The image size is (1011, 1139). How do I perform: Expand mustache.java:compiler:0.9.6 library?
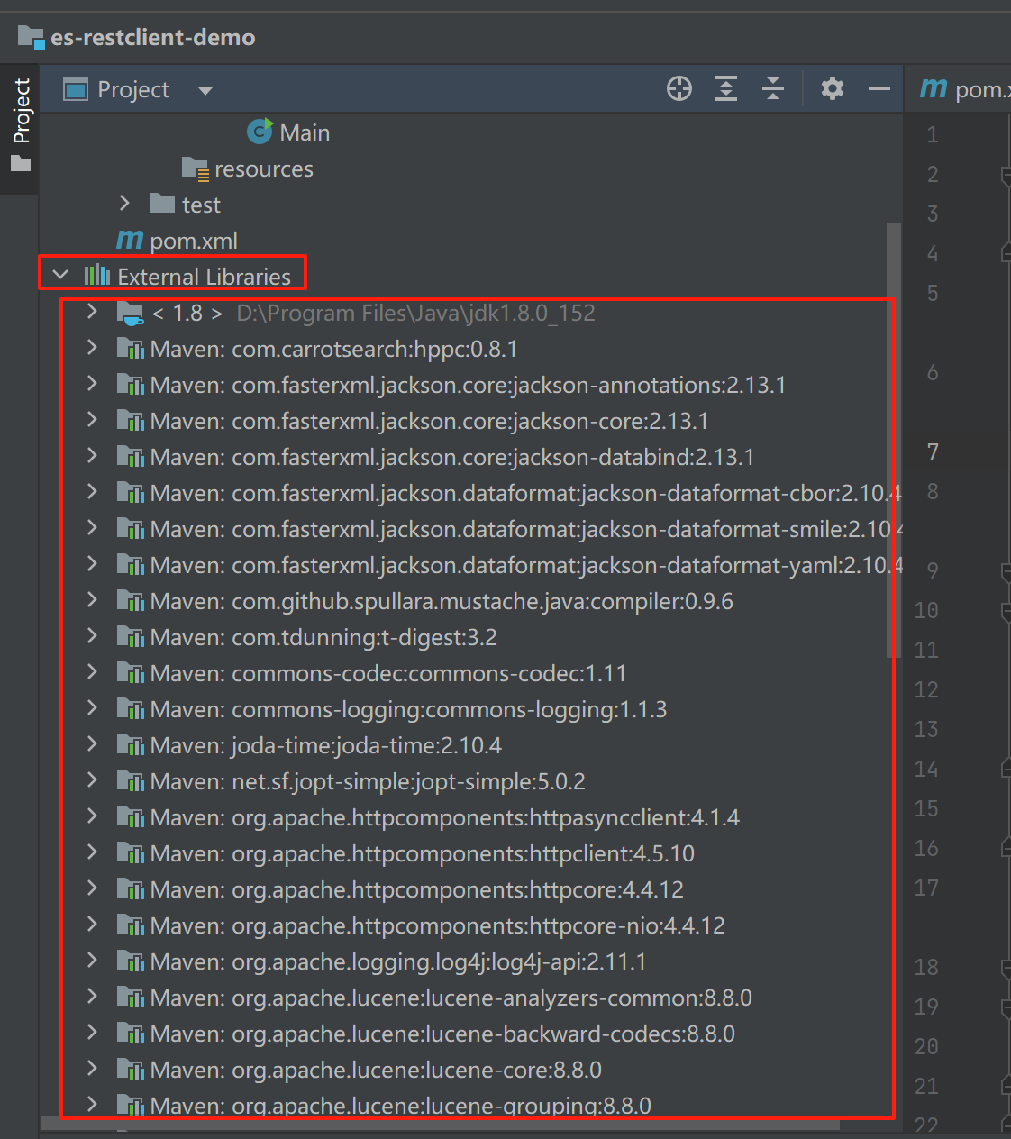tap(92, 600)
